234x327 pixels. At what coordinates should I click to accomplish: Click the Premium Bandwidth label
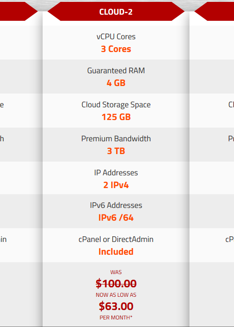pos(116,138)
